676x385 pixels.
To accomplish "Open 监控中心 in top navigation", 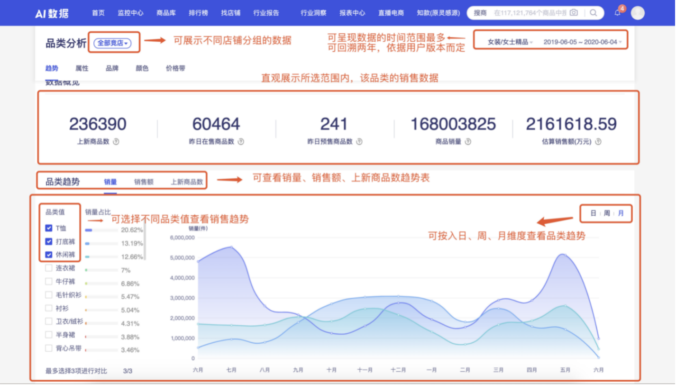I will pos(130,13).
